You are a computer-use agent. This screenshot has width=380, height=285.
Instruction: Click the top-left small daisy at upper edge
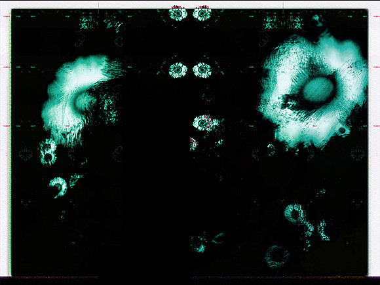(x=178, y=13)
